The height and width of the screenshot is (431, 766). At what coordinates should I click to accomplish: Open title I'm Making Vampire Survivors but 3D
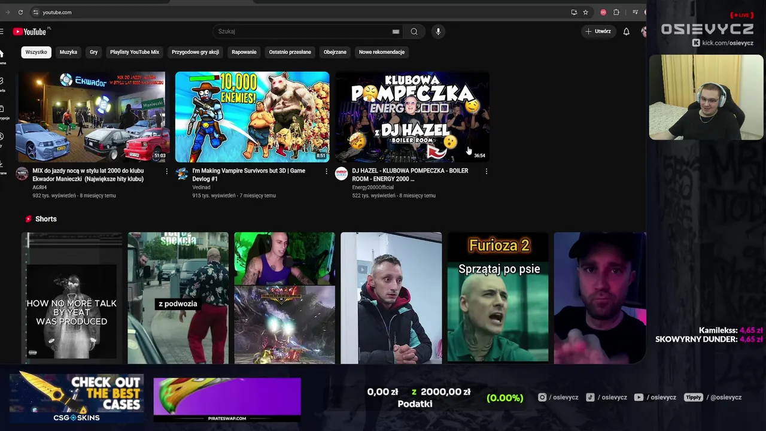tap(249, 175)
